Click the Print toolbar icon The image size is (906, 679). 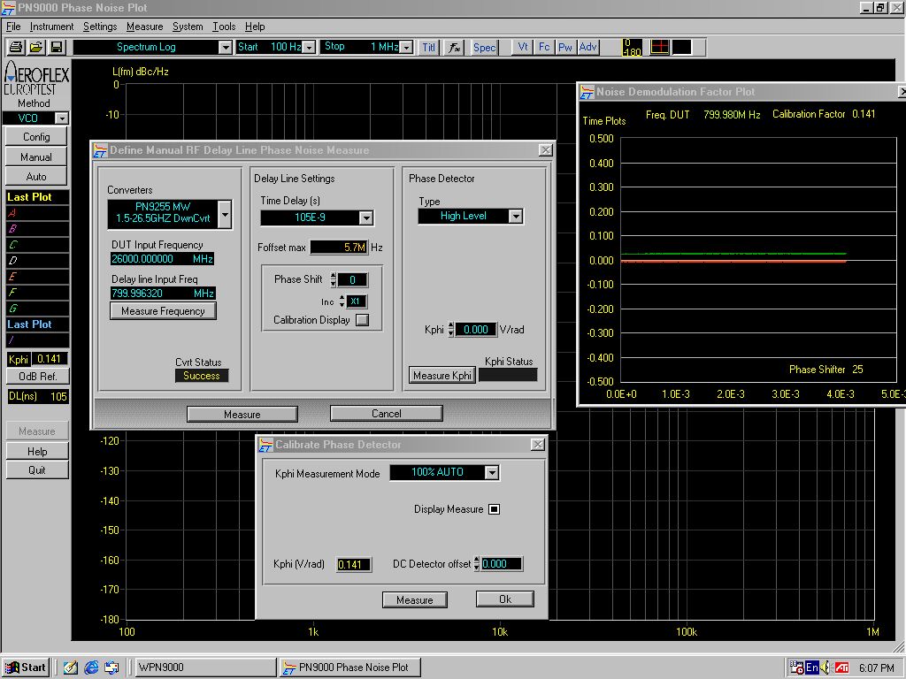[x=16, y=48]
